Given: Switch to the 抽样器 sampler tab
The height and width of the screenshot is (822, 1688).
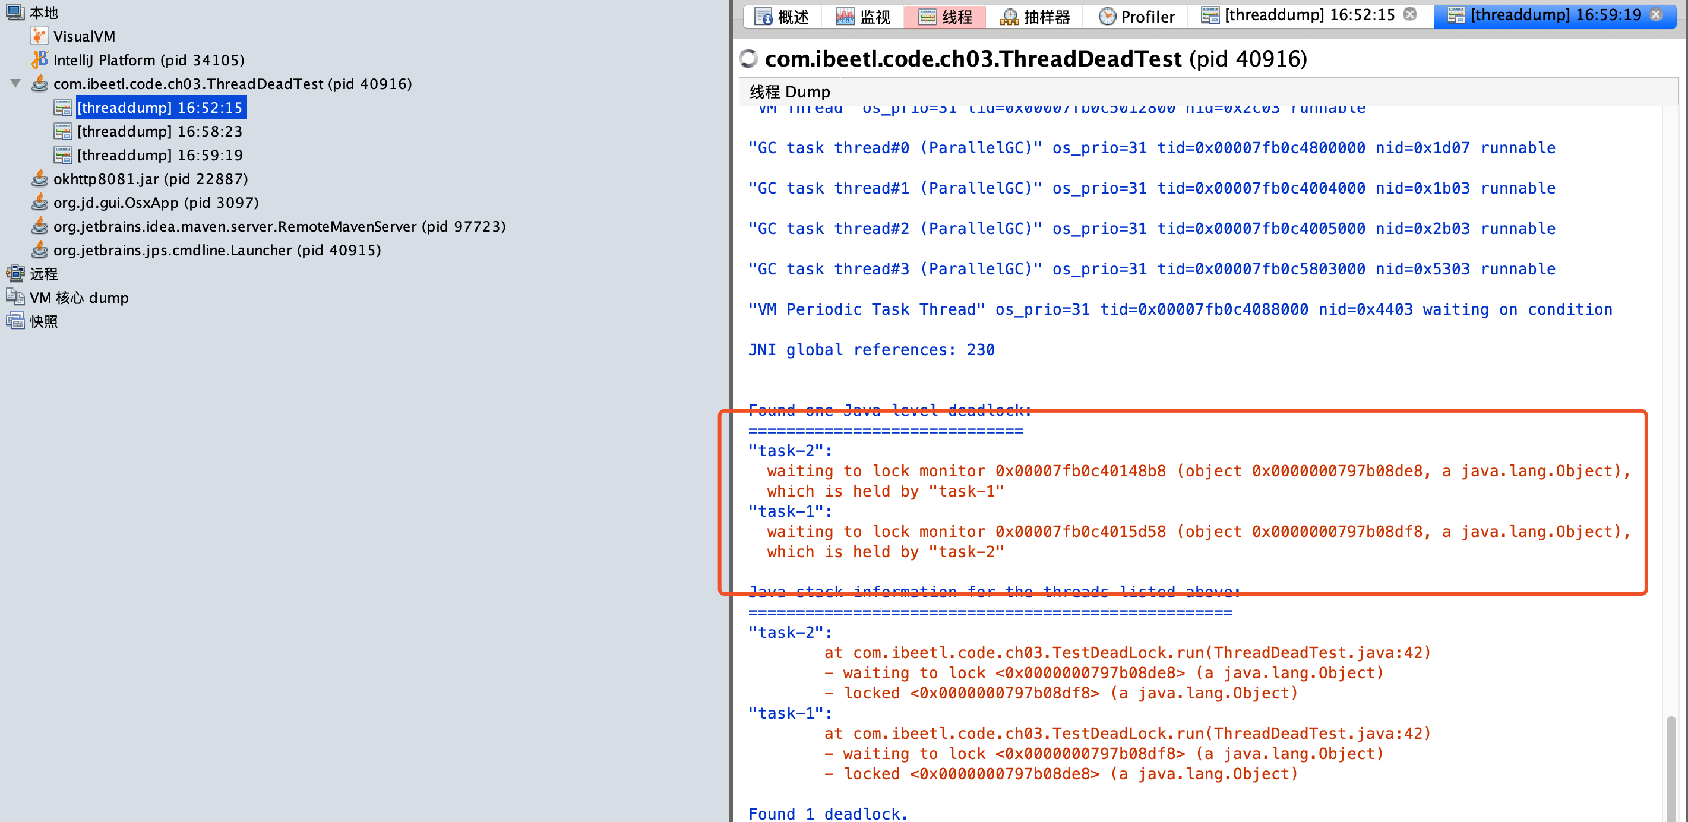Looking at the screenshot, I should pyautogui.click(x=1035, y=17).
